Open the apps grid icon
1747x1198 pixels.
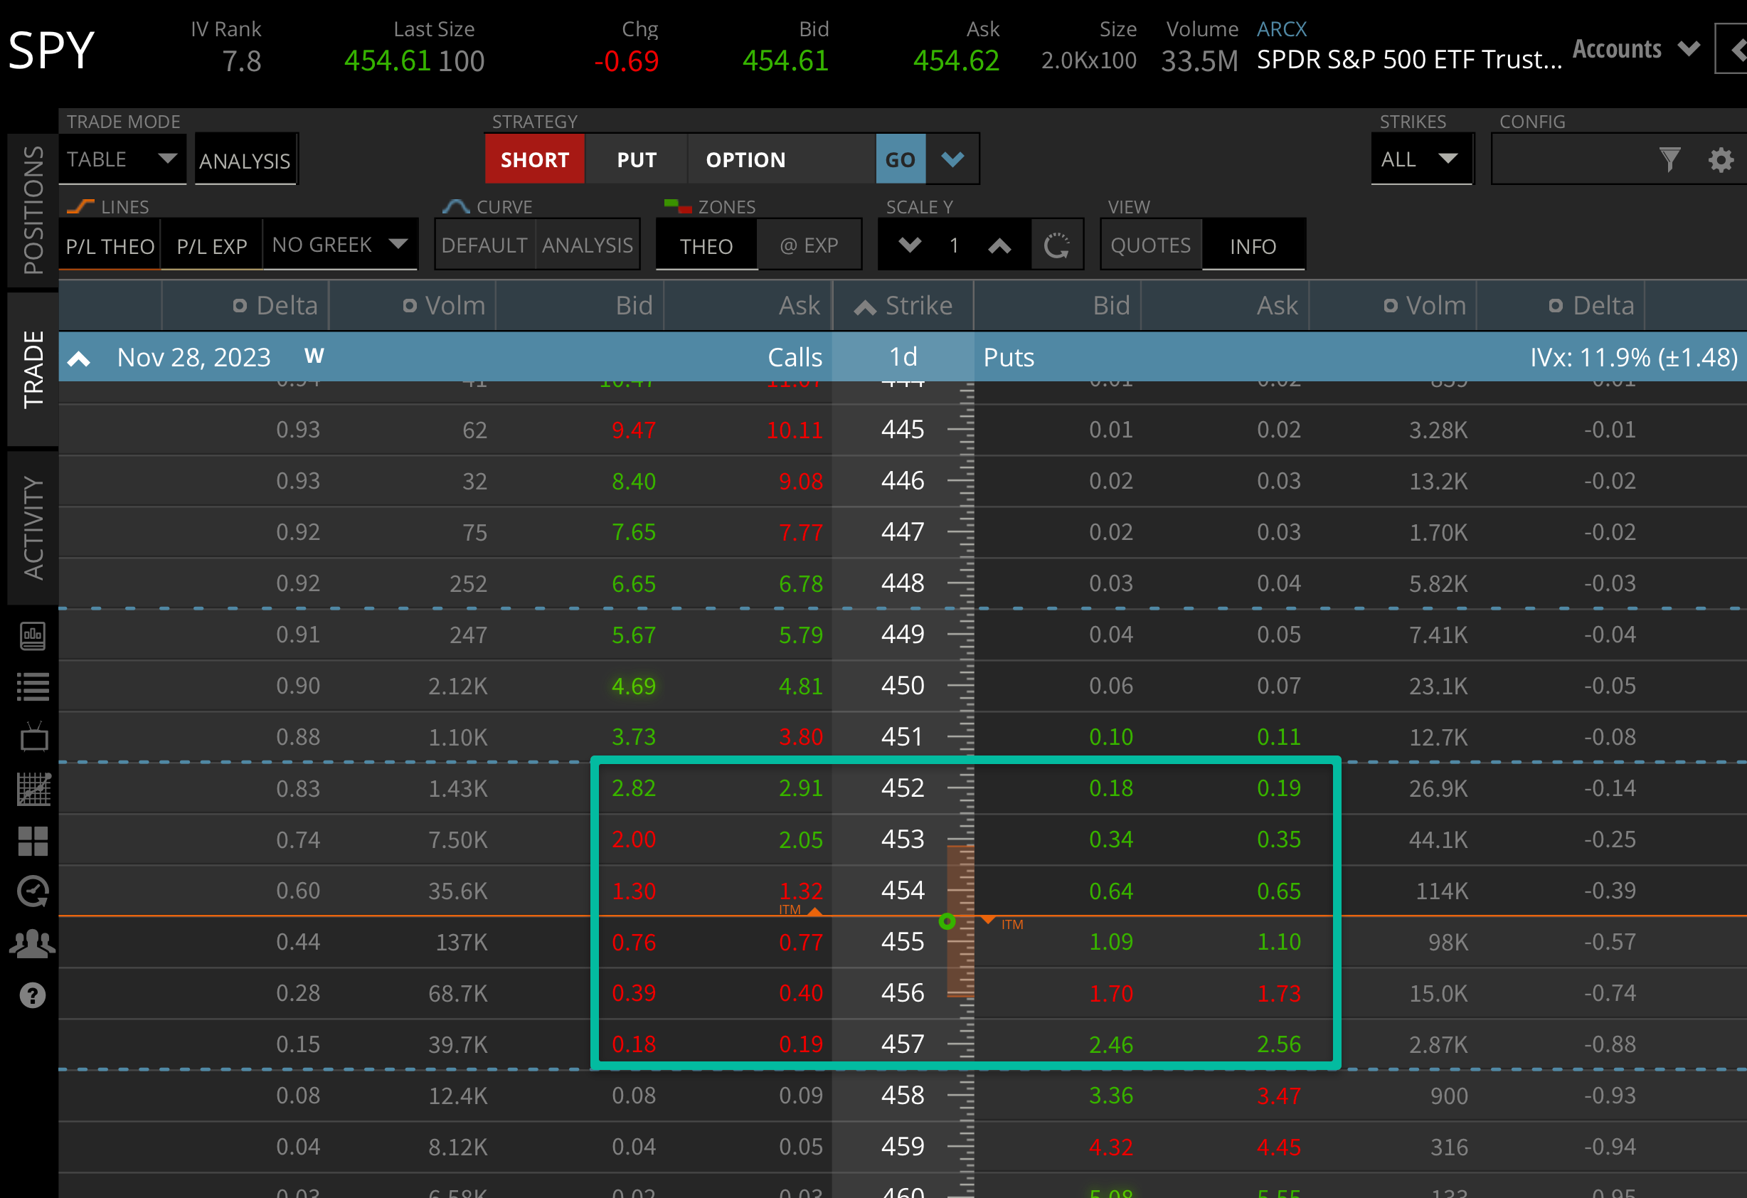tap(32, 841)
